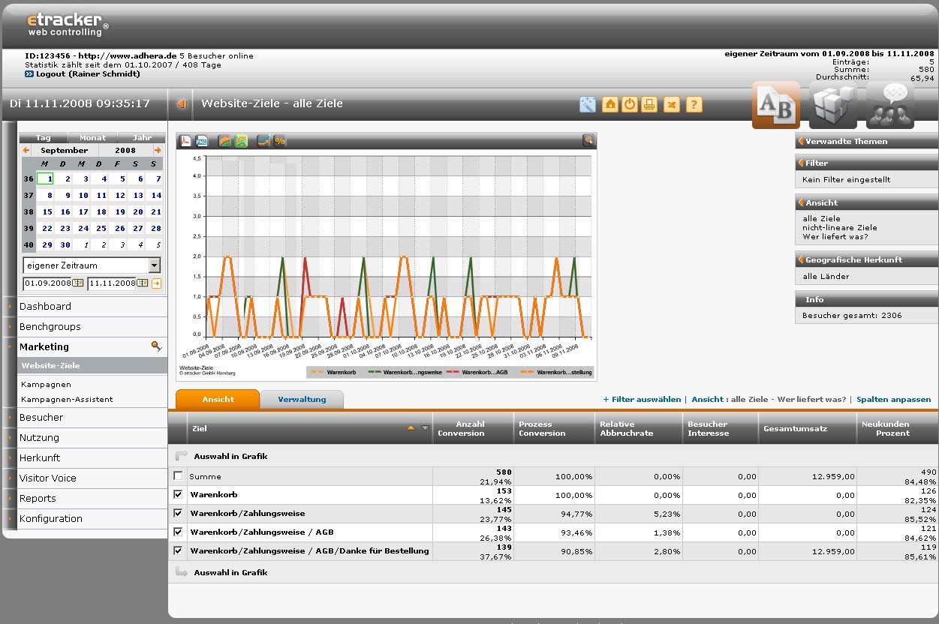Switch the chart to percent view
Viewport: 939px width, 624px height.
pos(280,141)
